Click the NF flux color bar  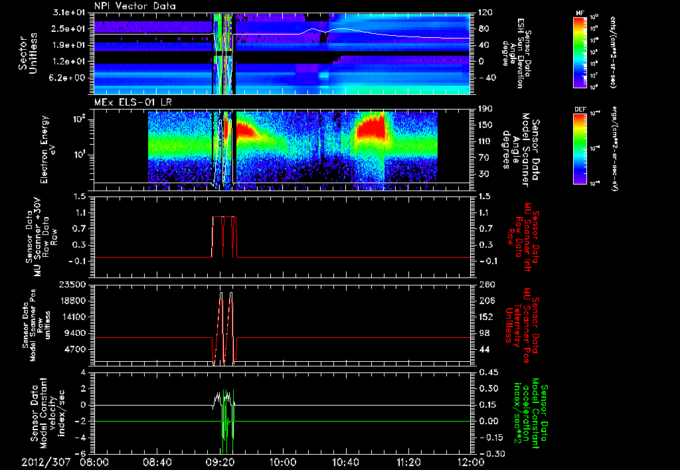580,52
